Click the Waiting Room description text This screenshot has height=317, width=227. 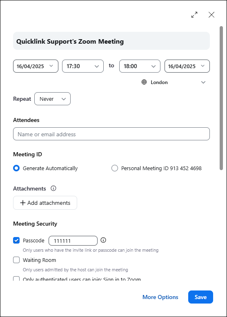tap(76, 270)
